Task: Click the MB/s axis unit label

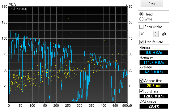Action: click(x=12, y=4)
